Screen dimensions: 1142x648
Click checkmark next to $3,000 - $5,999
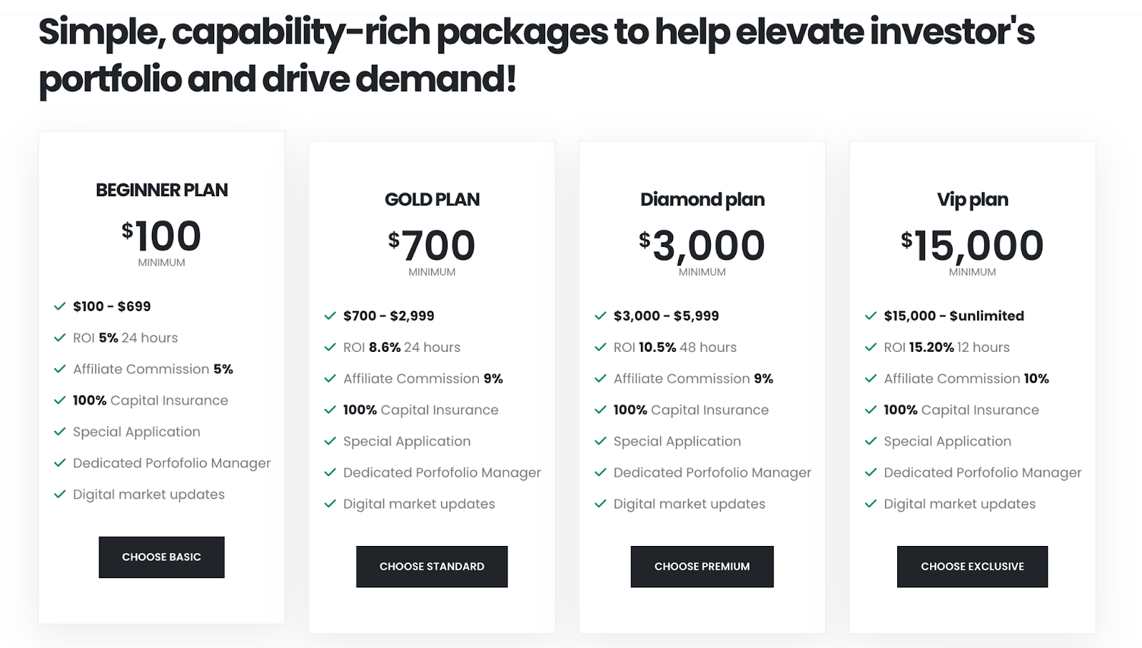[600, 315]
